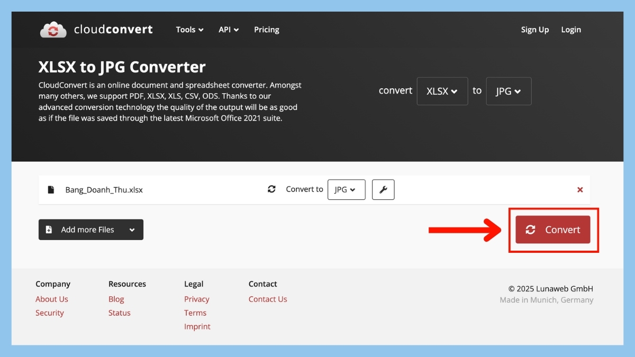Open the XLSX source format dropdown

[x=442, y=91]
